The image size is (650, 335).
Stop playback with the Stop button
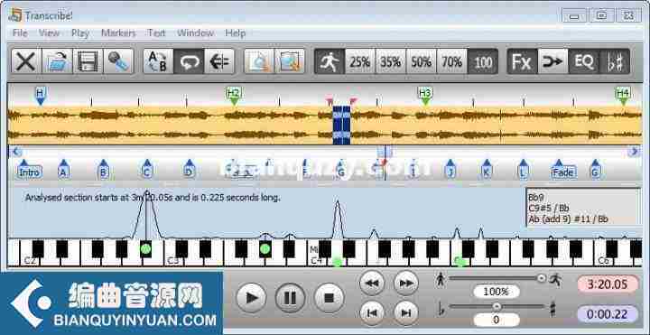coord(329,297)
